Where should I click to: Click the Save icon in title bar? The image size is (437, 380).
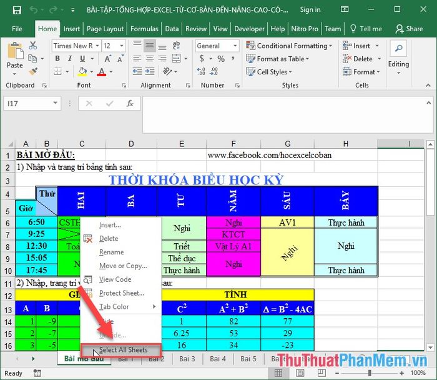tap(16, 10)
